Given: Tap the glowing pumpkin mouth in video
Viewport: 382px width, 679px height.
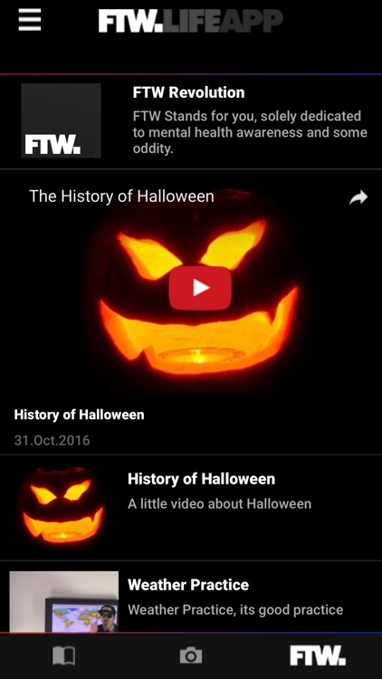Looking at the screenshot, I should coord(198,333).
